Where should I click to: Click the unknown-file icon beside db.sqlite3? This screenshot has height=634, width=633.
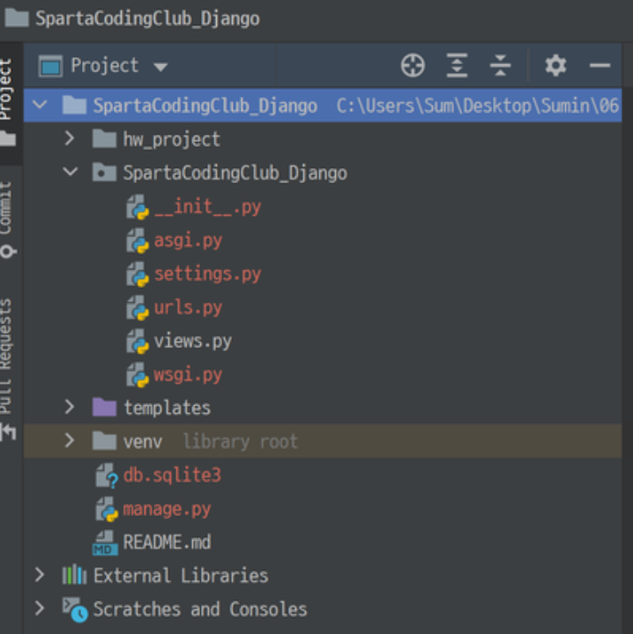[x=107, y=475]
